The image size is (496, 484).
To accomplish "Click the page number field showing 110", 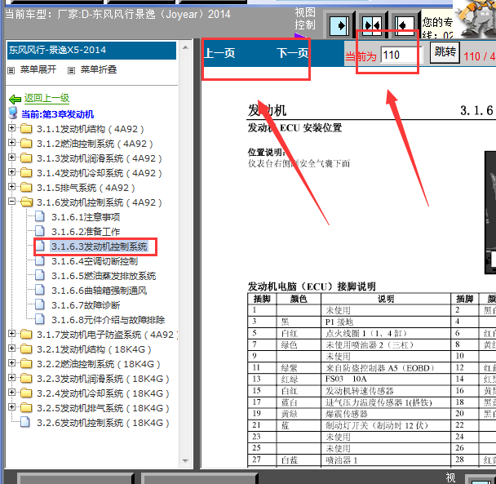I will point(401,55).
